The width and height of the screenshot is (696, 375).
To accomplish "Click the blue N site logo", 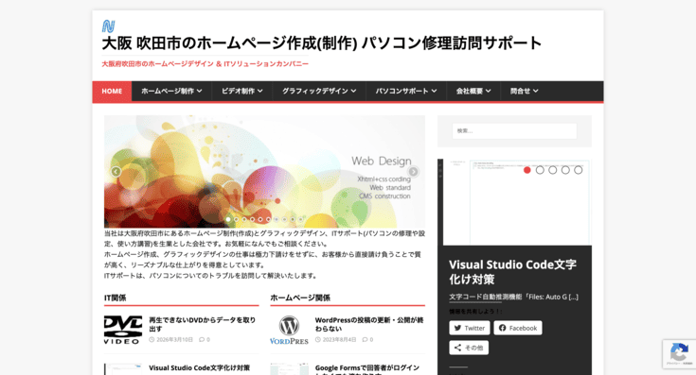I will [x=108, y=26].
